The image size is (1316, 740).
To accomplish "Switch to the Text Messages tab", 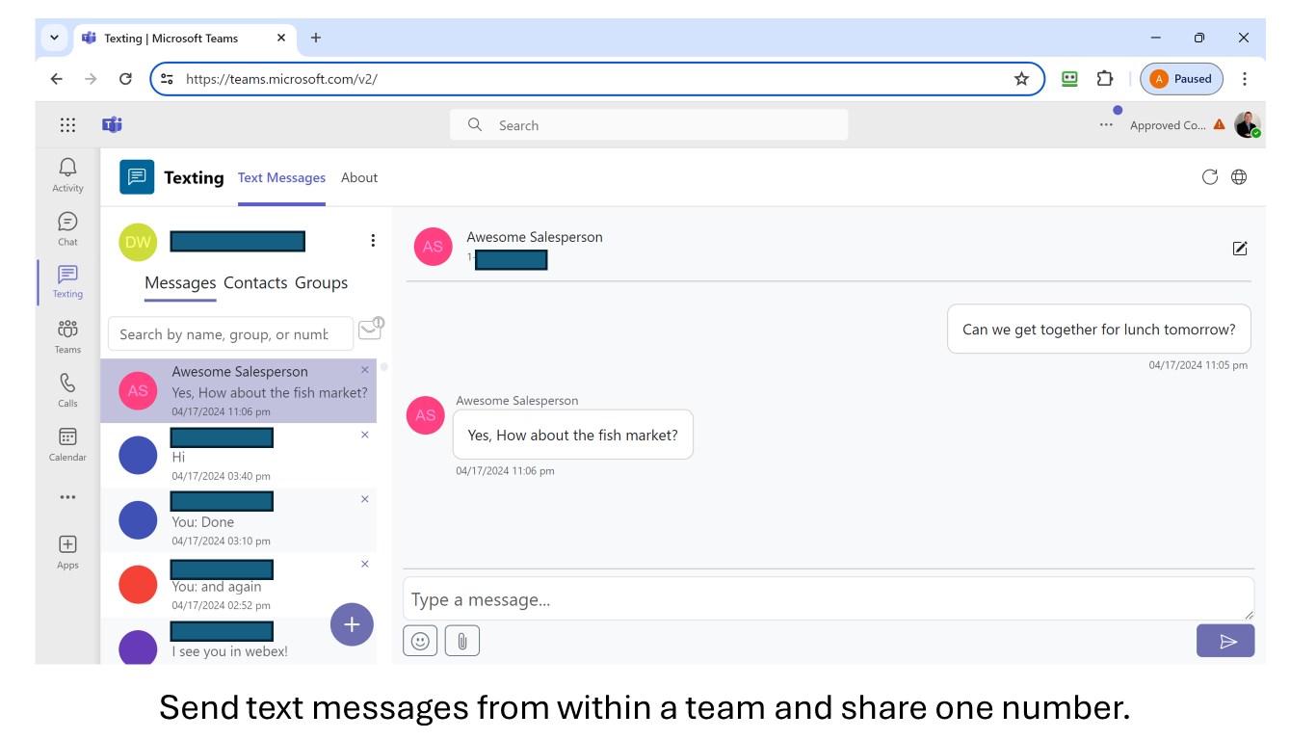I will (x=281, y=177).
